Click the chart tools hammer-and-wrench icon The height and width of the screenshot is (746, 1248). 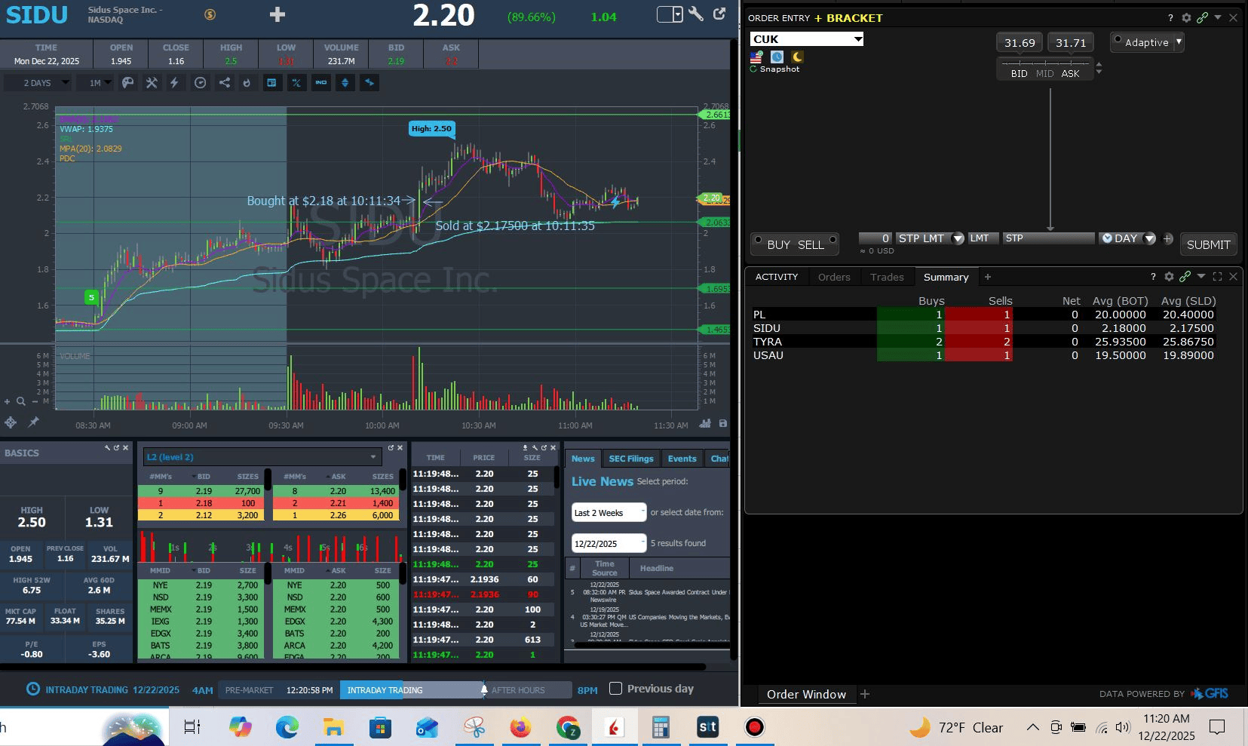coord(152,83)
